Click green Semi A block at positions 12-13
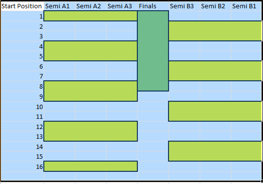 pos(91,131)
